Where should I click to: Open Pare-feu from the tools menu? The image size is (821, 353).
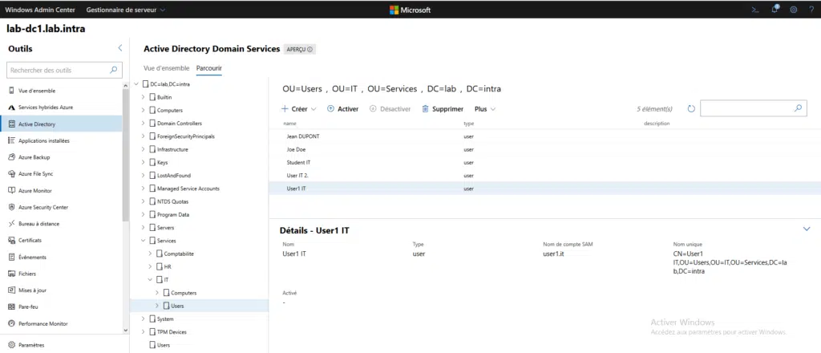61,307
